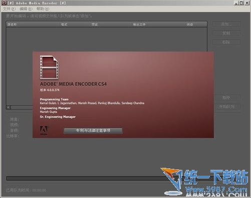Click the 格式 column header
The image size is (251, 198).
[x=75, y=25]
